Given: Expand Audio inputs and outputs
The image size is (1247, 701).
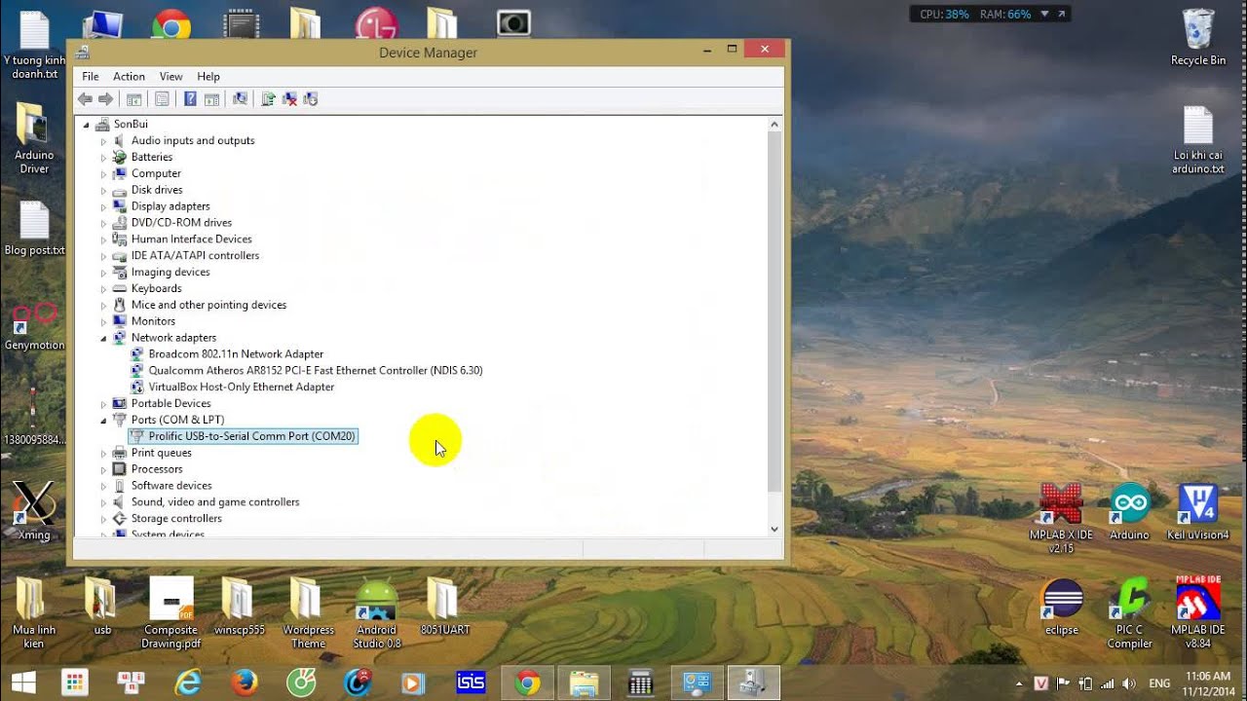Looking at the screenshot, I should [x=103, y=141].
